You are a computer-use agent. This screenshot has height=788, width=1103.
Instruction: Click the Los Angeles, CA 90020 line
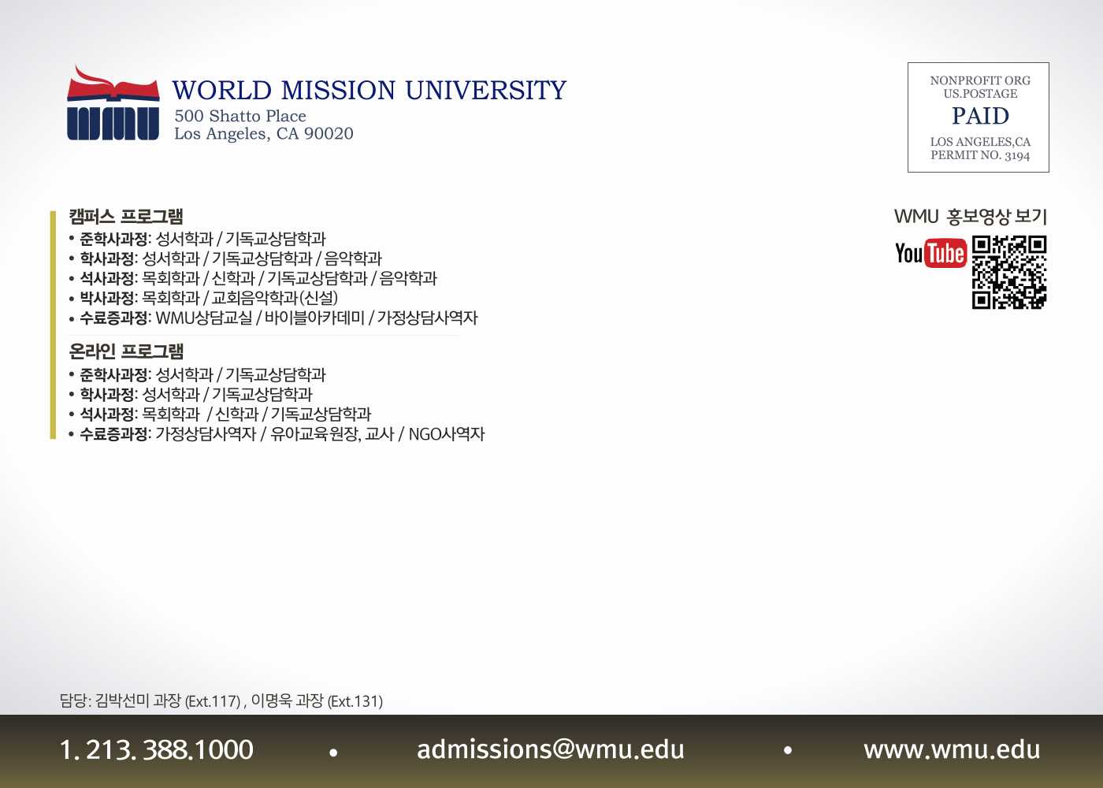tap(264, 134)
